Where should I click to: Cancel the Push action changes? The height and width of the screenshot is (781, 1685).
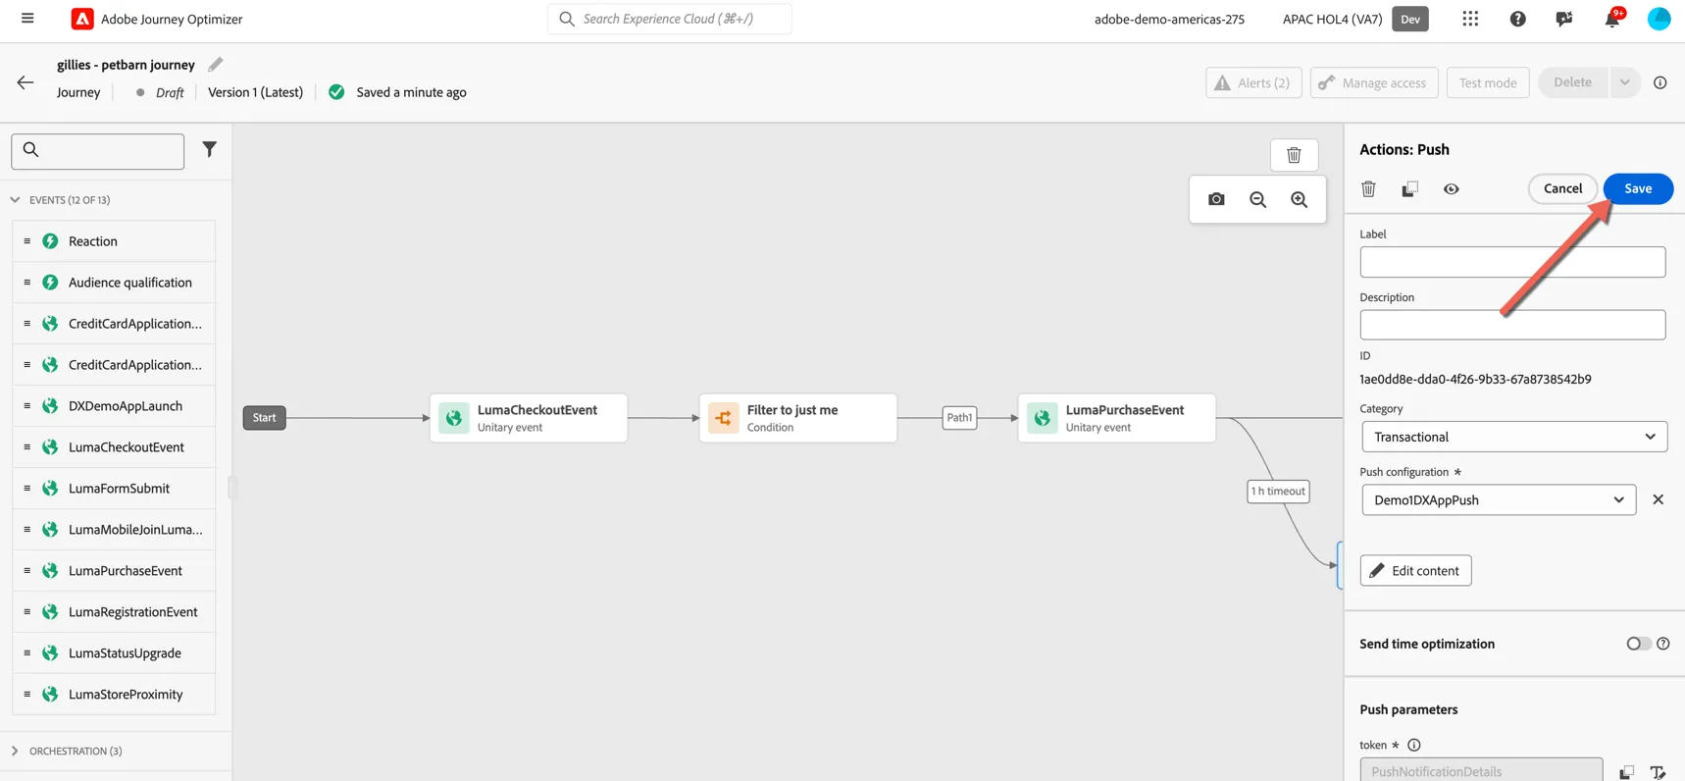coord(1562,188)
